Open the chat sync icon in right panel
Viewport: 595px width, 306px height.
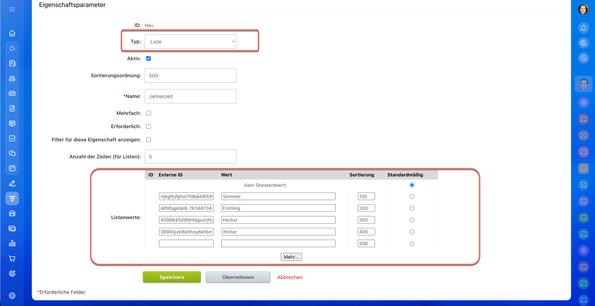(583, 58)
